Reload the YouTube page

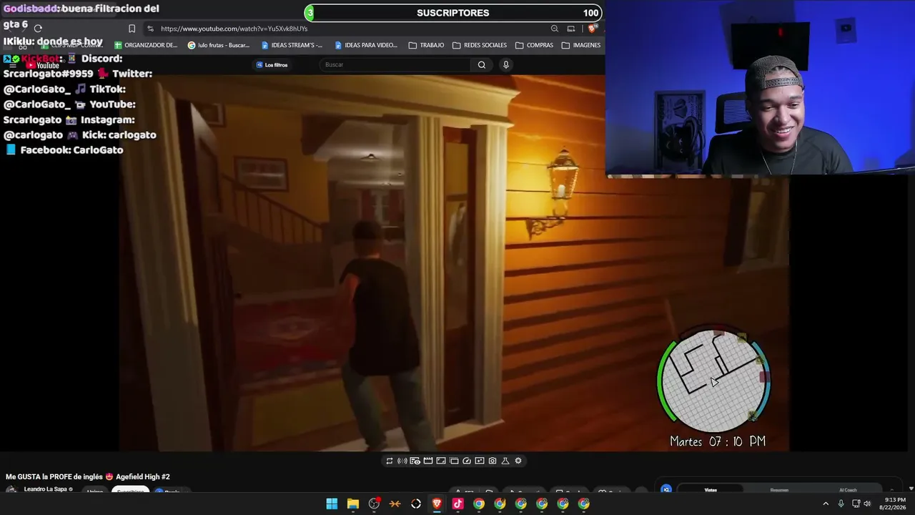click(x=38, y=29)
